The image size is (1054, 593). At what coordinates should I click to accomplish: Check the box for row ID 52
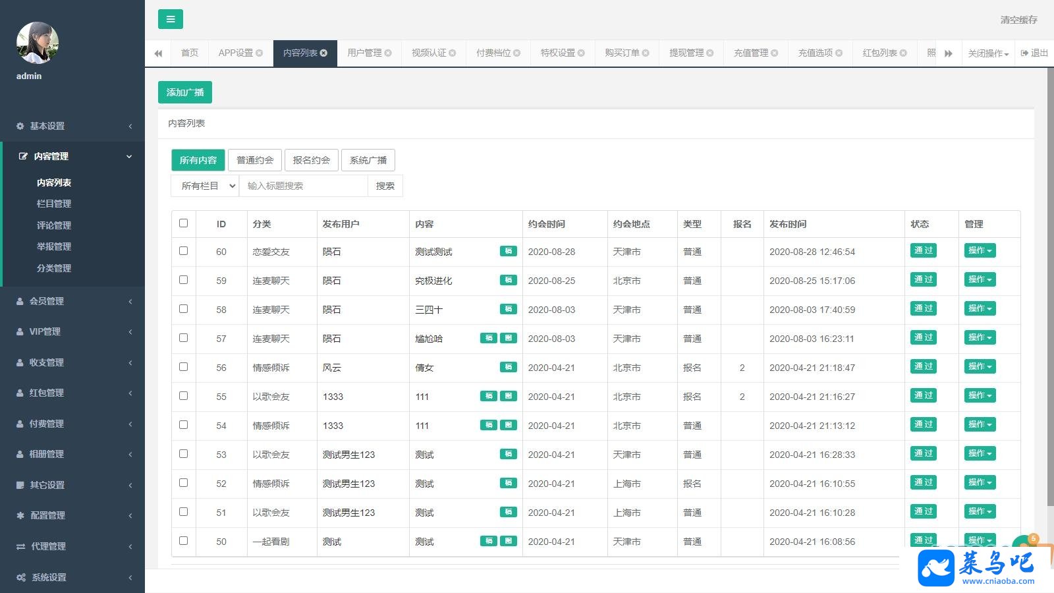coord(183,482)
